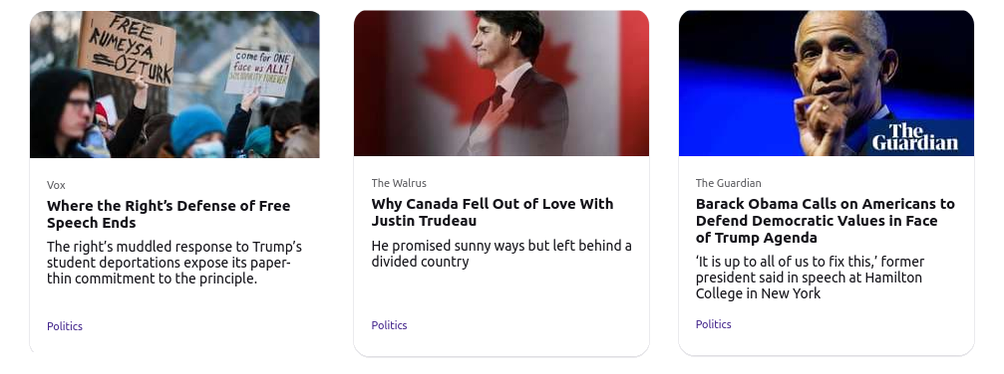Open the Barack Obama article image
The height and width of the screenshot is (374, 1004).
coord(826,84)
